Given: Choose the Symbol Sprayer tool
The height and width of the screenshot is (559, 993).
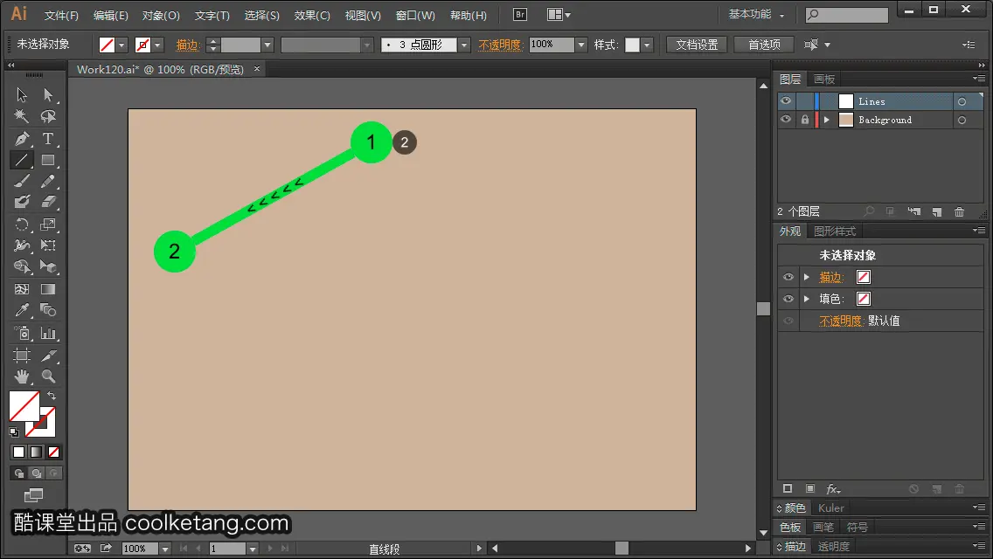Looking at the screenshot, I should (22, 333).
